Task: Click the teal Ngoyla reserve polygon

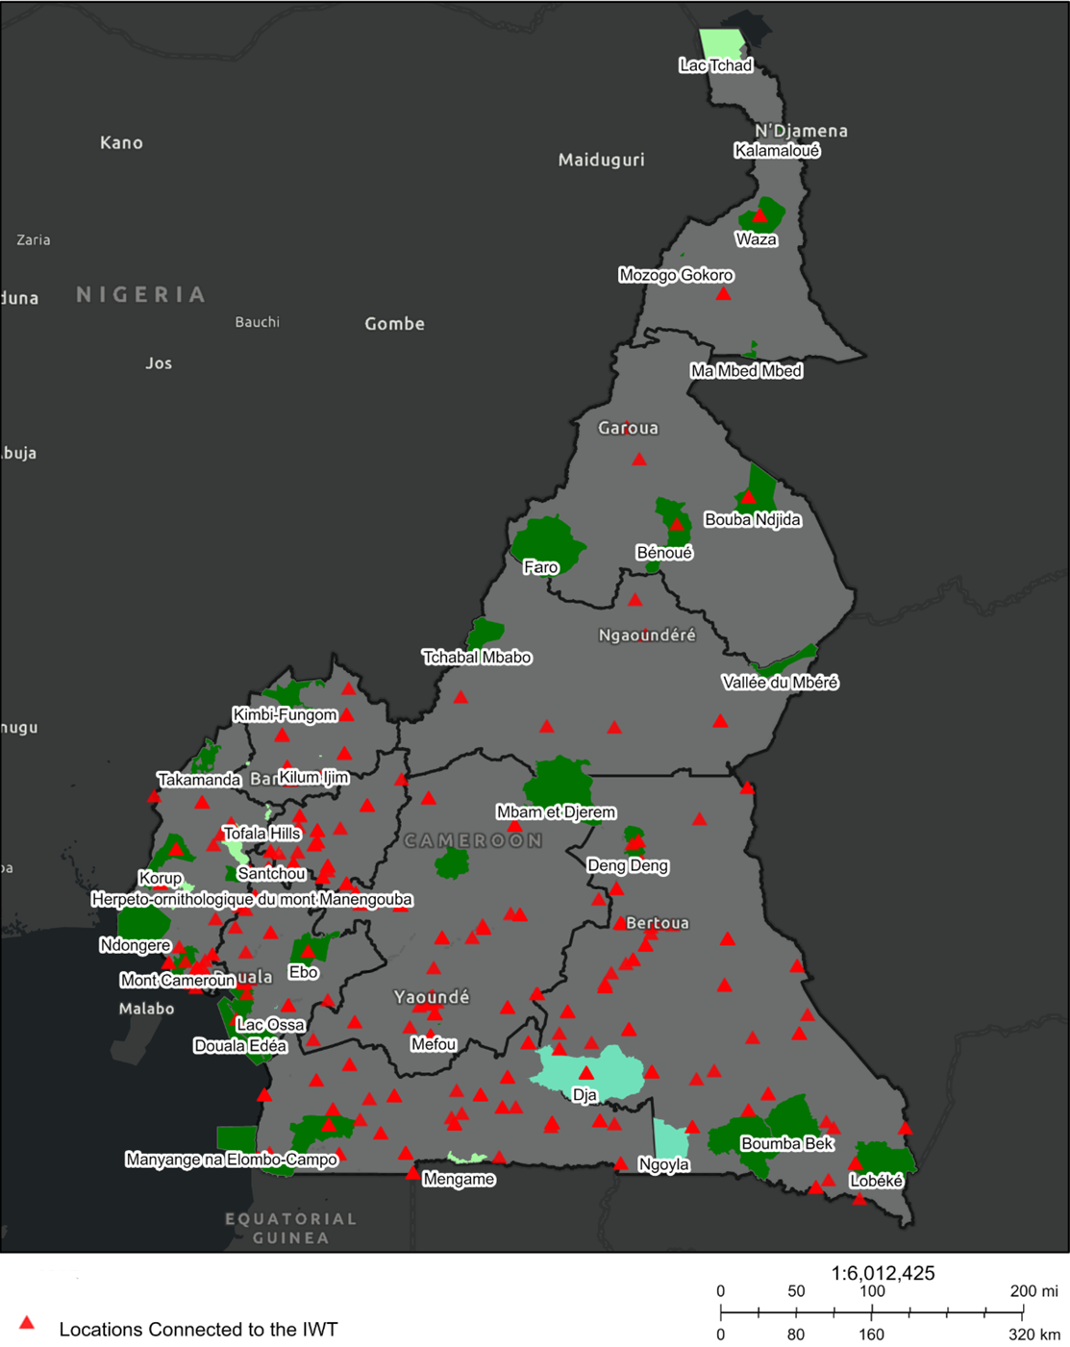Action: pyautogui.click(x=669, y=1138)
